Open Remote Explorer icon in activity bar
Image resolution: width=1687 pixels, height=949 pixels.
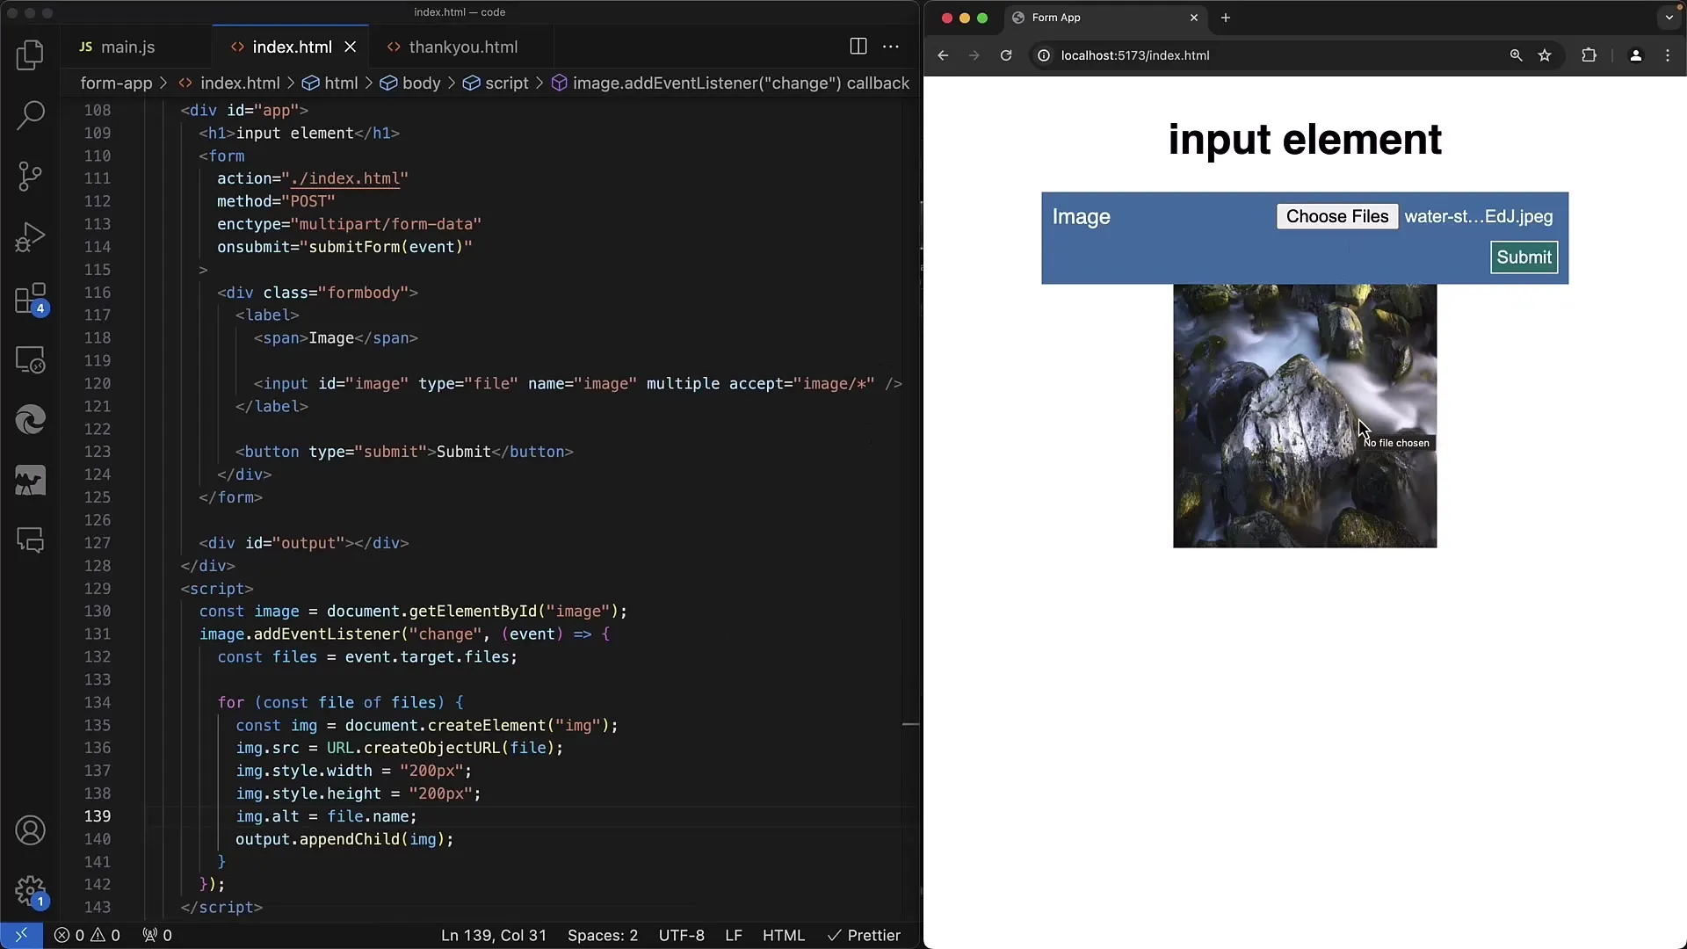30,359
